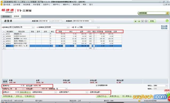The height and width of the screenshot is (103, 170).
Task: Click the 单价 column header
Action: 71,32
